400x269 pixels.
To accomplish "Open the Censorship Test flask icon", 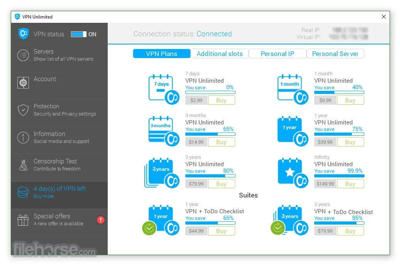I will pyautogui.click(x=23, y=165).
